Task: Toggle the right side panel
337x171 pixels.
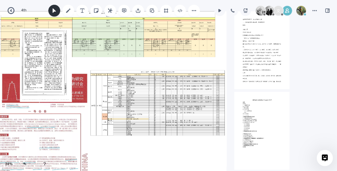Action: pos(327,11)
